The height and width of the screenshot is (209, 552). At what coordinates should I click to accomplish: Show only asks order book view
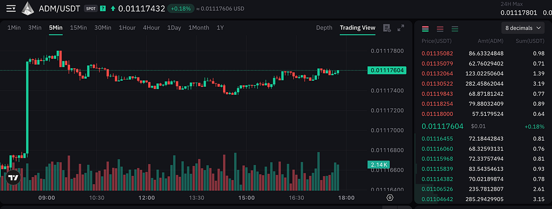click(x=440, y=29)
